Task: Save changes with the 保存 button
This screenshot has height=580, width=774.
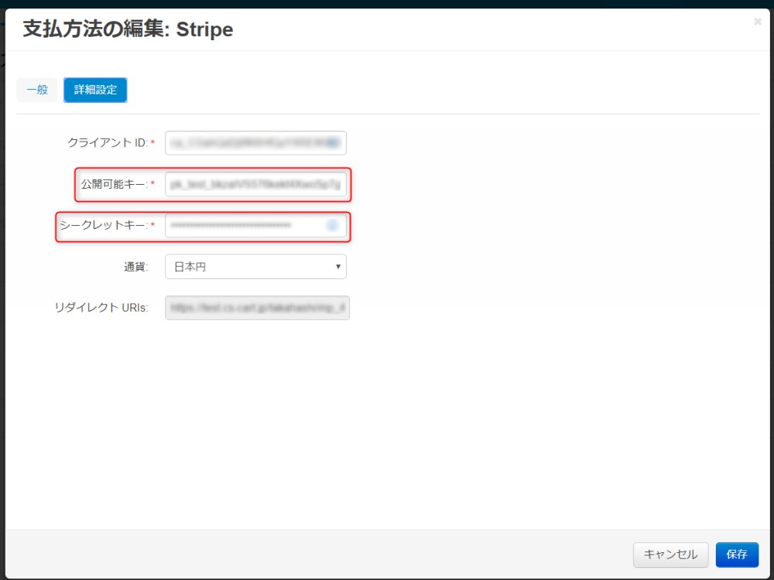Action: [737, 554]
